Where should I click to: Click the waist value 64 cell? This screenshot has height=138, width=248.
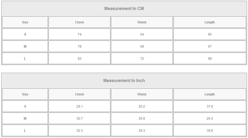pos(142,34)
